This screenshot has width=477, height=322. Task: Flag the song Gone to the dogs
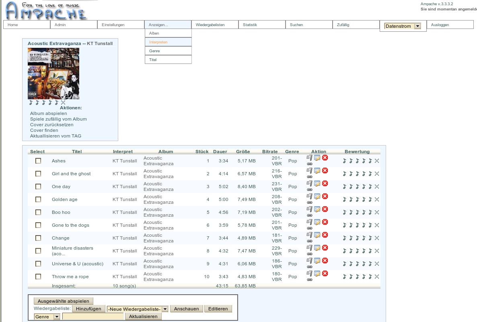[309, 222]
